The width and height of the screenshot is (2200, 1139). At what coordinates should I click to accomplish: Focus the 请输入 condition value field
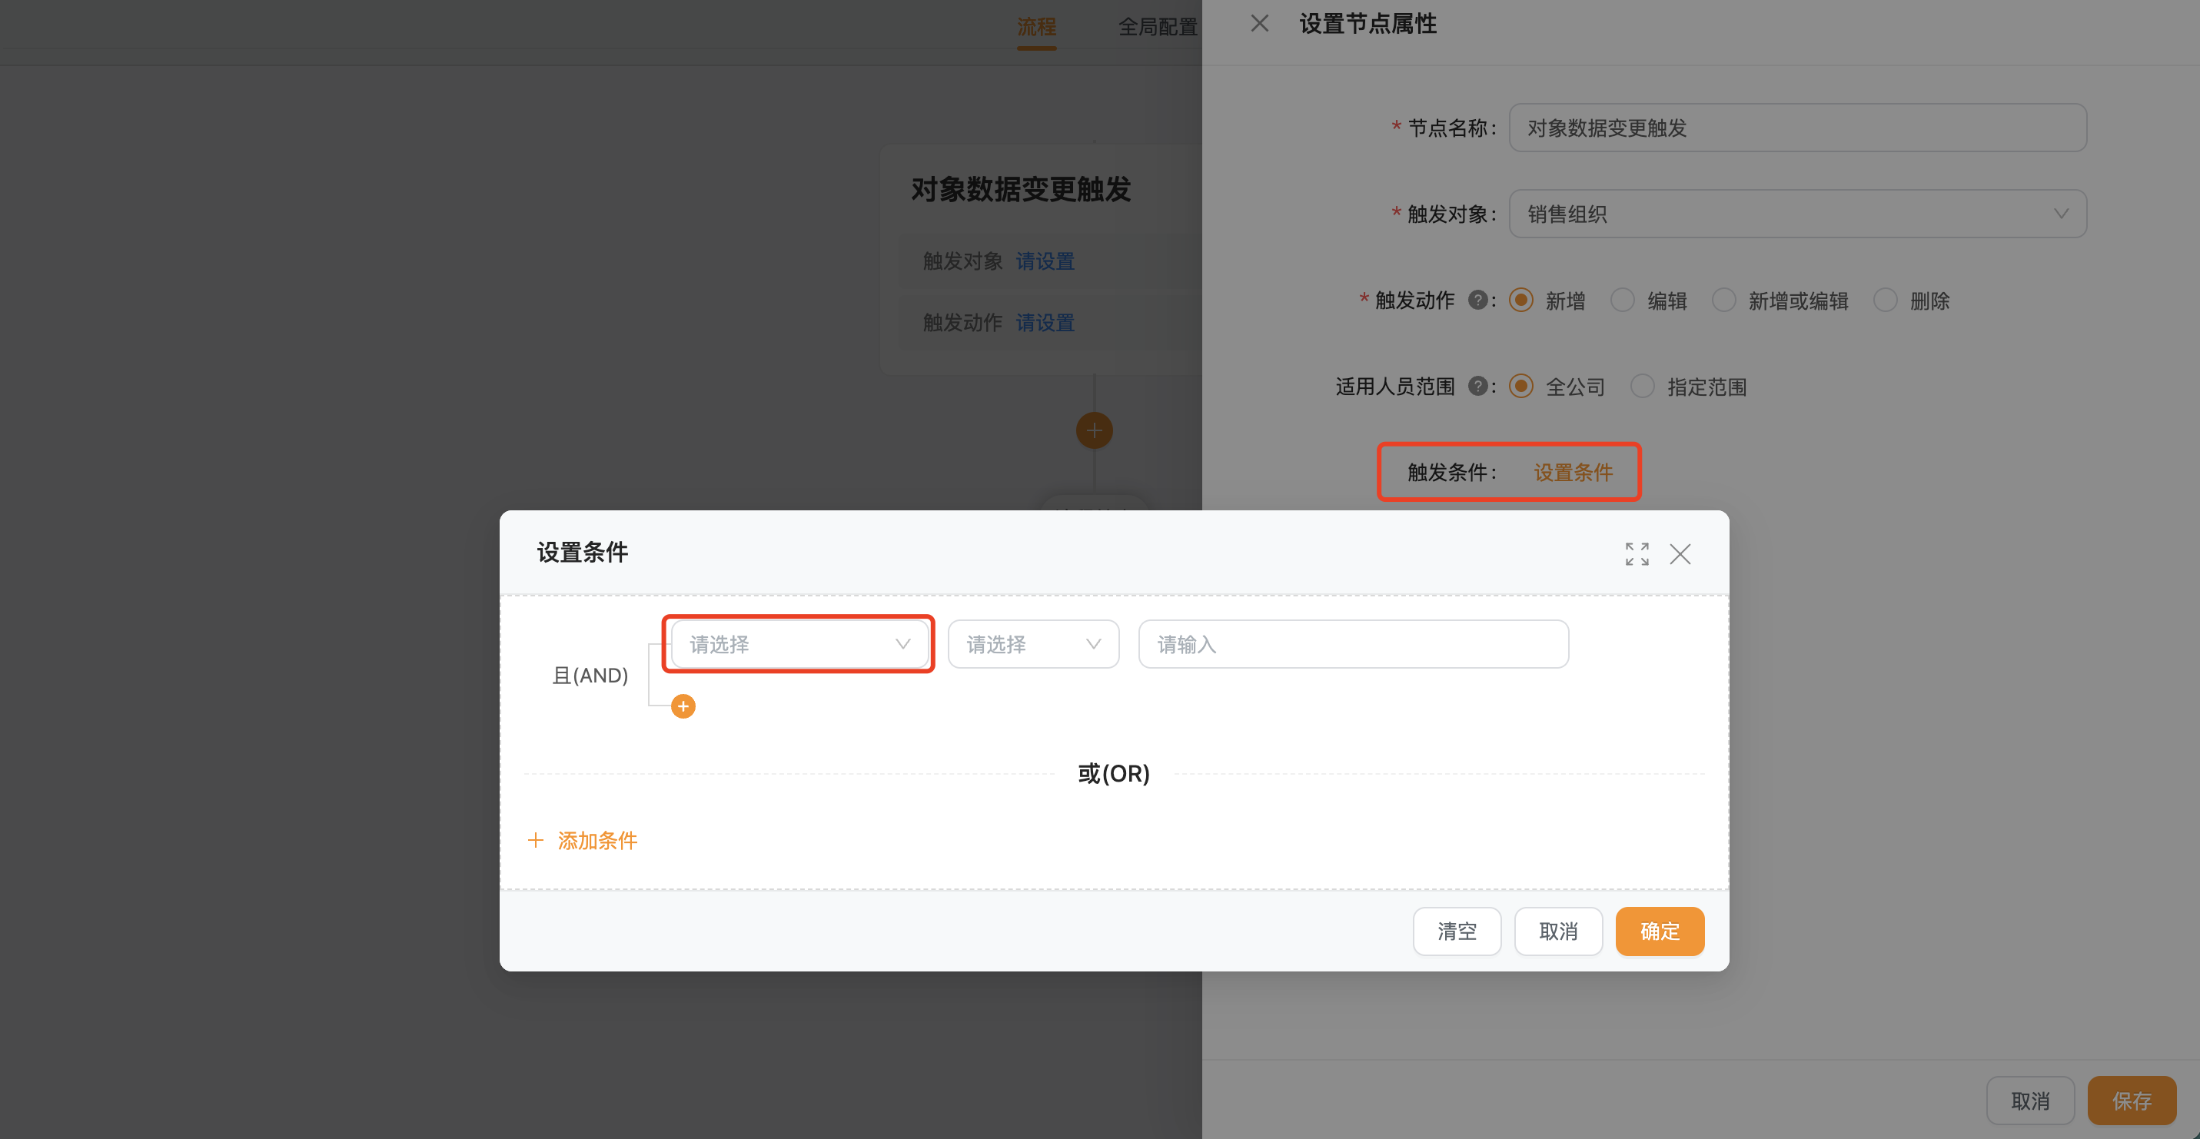1354,645
